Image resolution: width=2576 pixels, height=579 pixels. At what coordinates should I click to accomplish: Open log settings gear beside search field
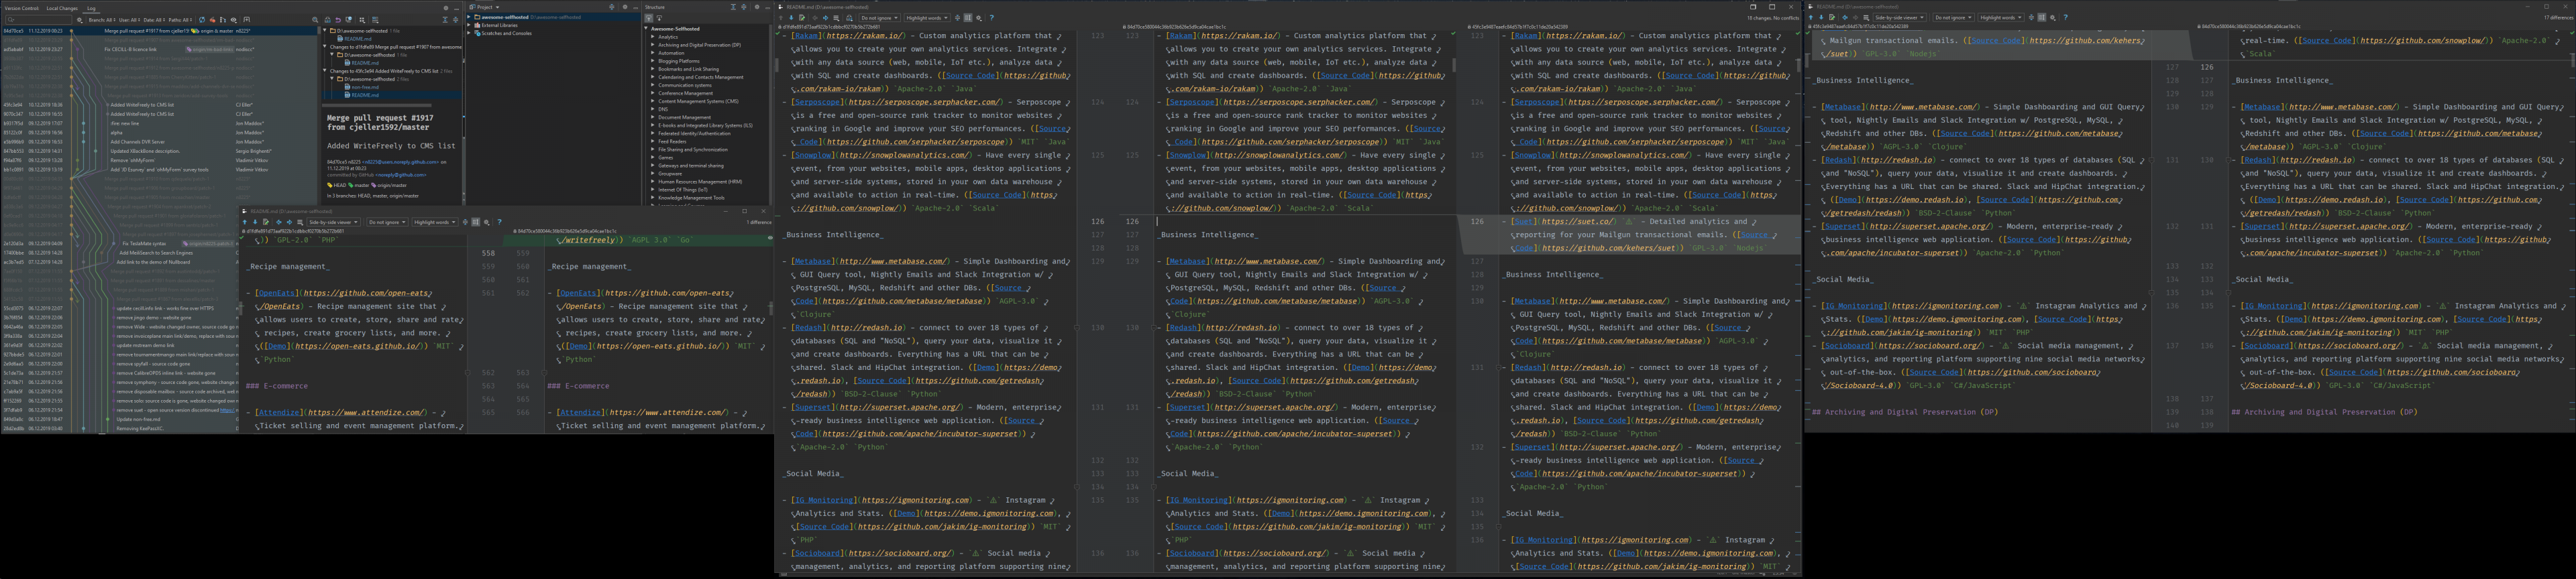[79, 20]
